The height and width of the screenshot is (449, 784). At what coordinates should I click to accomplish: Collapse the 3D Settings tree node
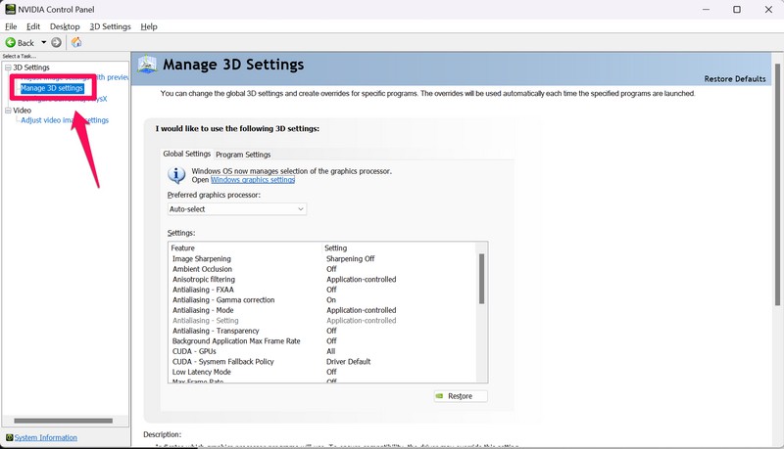click(7, 67)
